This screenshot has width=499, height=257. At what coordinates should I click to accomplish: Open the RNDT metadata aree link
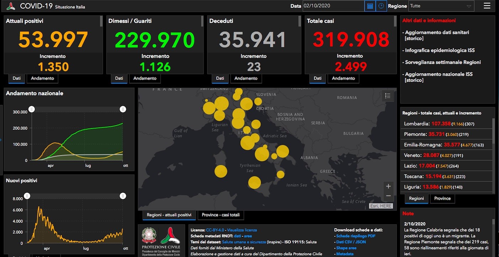[248, 236]
